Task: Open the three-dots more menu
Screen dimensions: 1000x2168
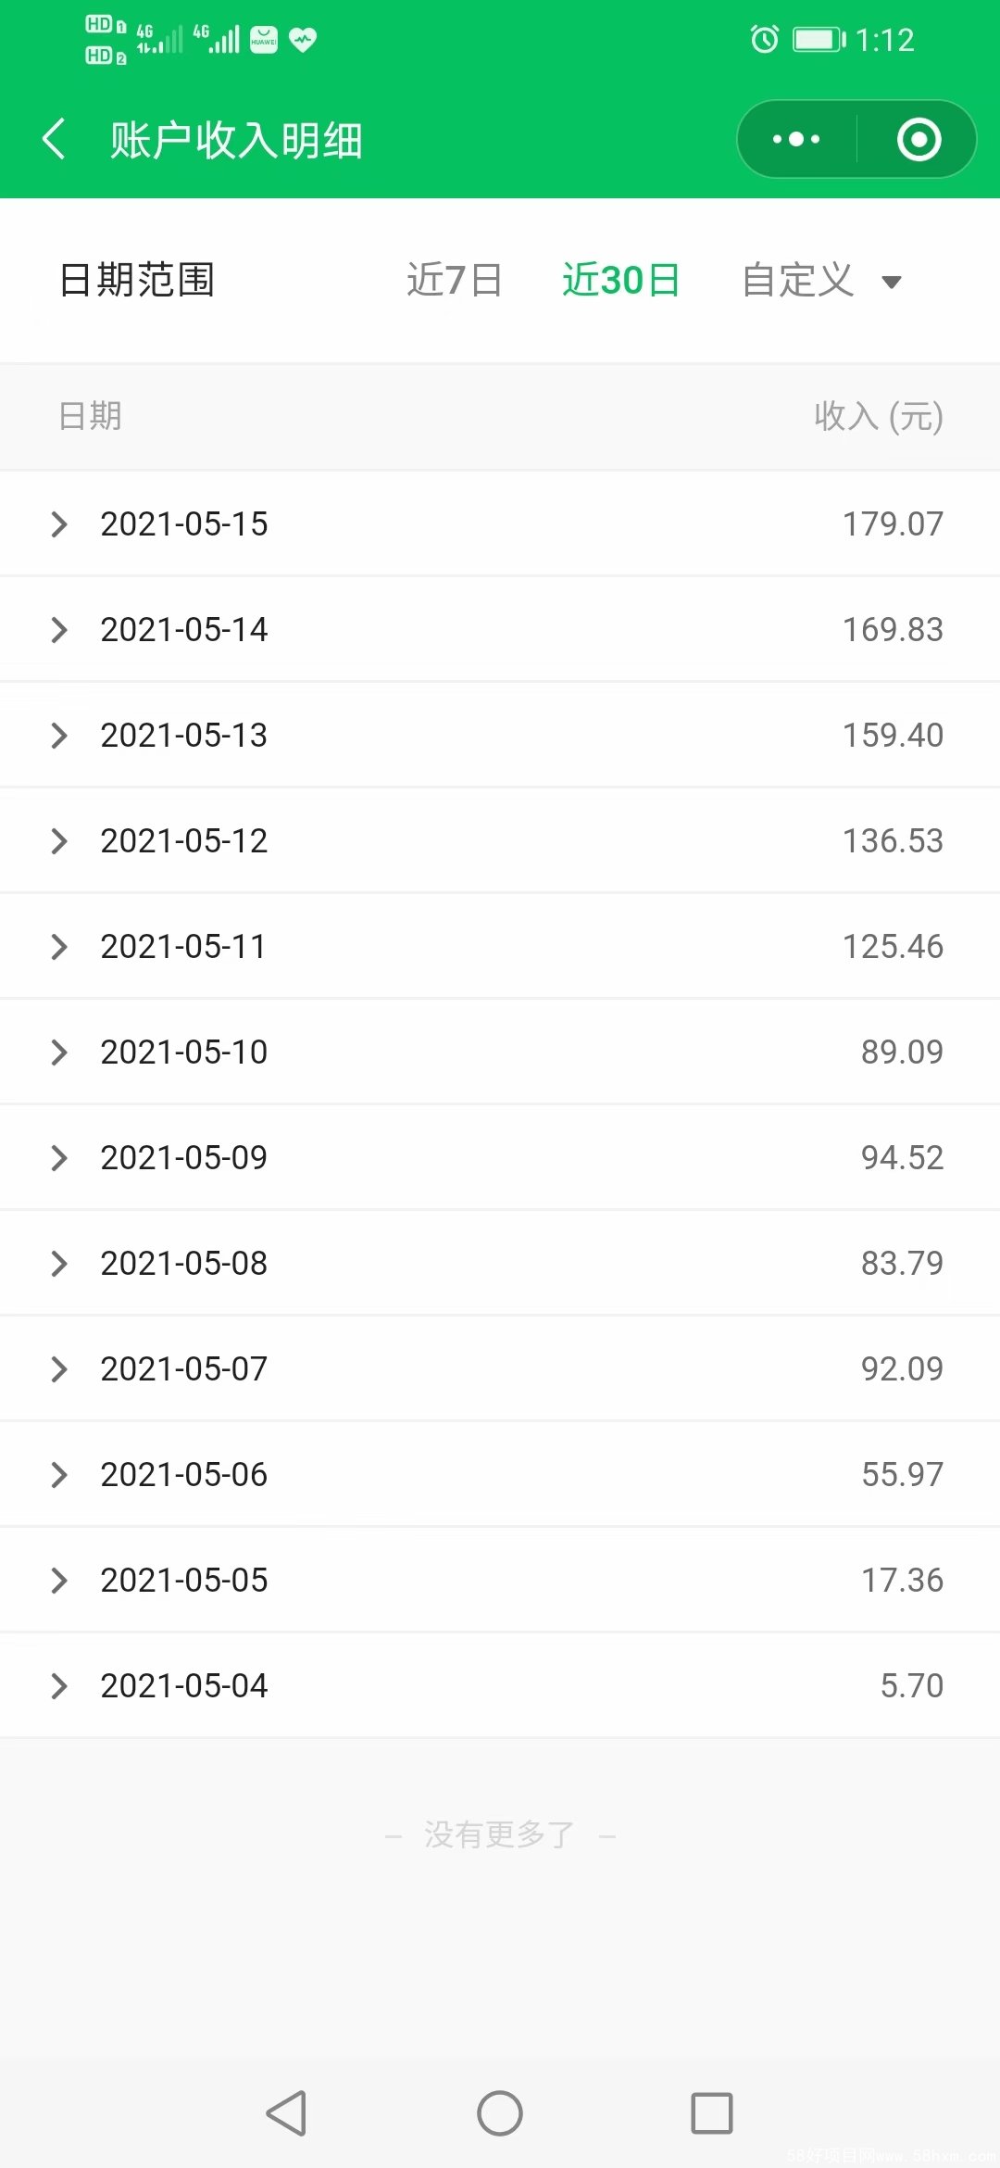Action: 796,140
